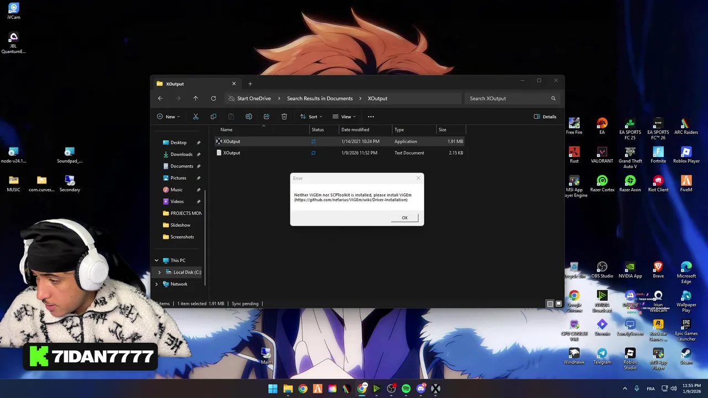Go up one folder level arrow

(195, 98)
